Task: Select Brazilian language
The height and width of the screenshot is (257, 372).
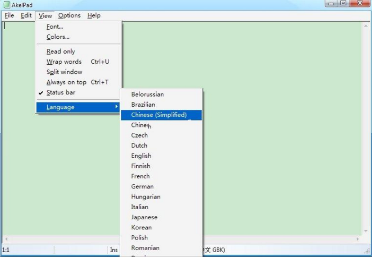Action: [161, 105]
